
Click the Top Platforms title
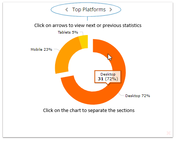point(89,9)
